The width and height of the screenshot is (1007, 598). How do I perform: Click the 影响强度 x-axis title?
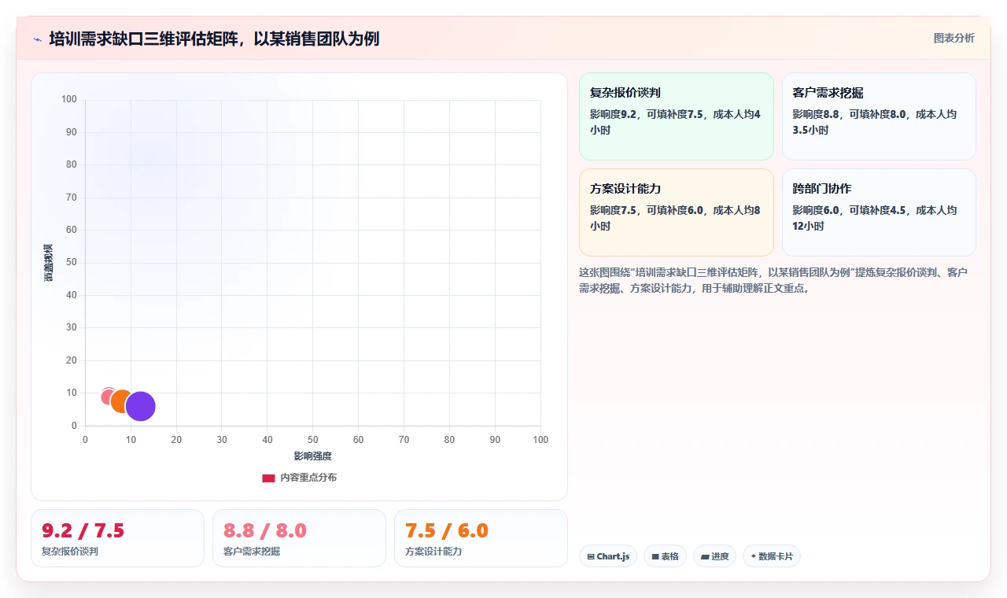[313, 456]
